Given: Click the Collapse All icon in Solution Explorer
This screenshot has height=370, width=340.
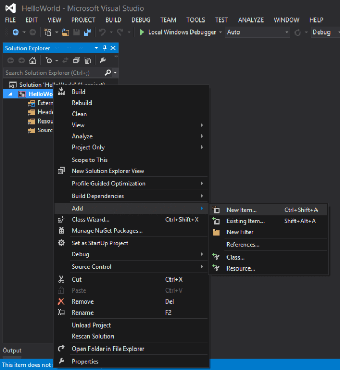Looking at the screenshot, I should (x=76, y=61).
